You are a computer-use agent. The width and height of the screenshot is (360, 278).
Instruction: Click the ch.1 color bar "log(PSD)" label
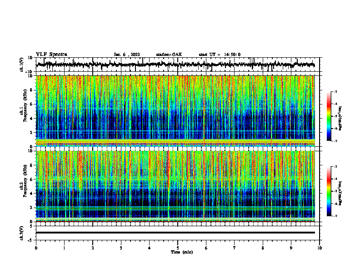click(x=340, y=119)
